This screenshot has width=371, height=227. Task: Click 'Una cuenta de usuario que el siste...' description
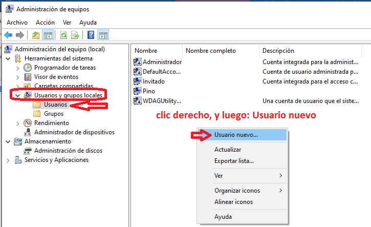coord(311,101)
